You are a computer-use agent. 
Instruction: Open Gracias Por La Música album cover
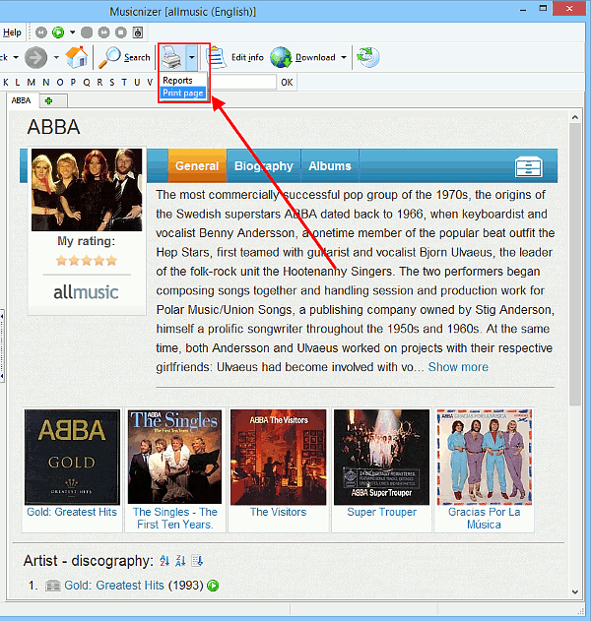(x=485, y=457)
